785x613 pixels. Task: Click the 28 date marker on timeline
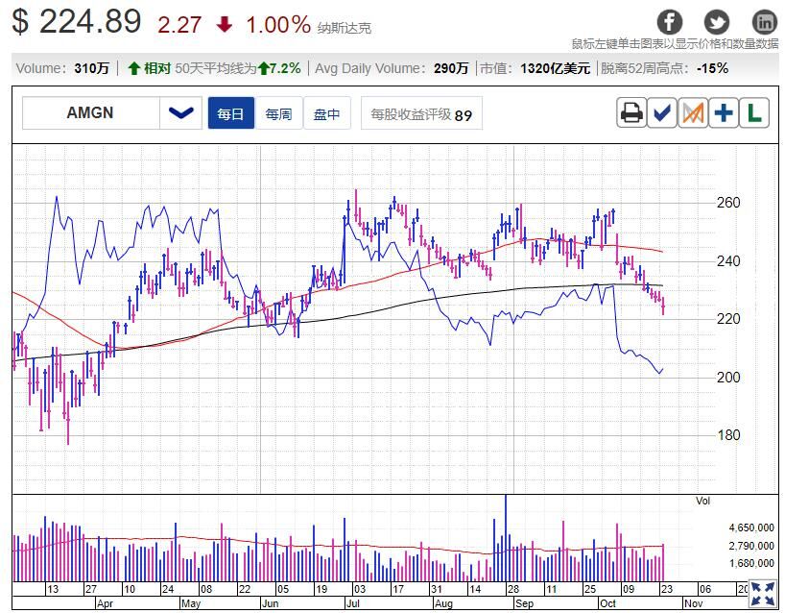tap(513, 589)
